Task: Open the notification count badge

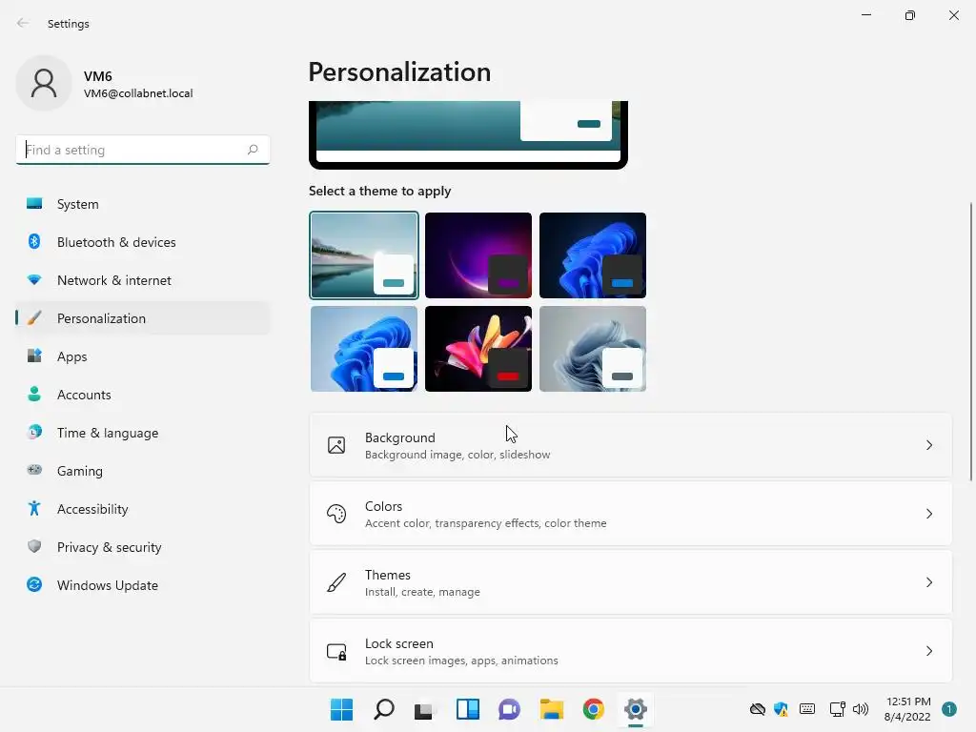Action: coord(949,709)
